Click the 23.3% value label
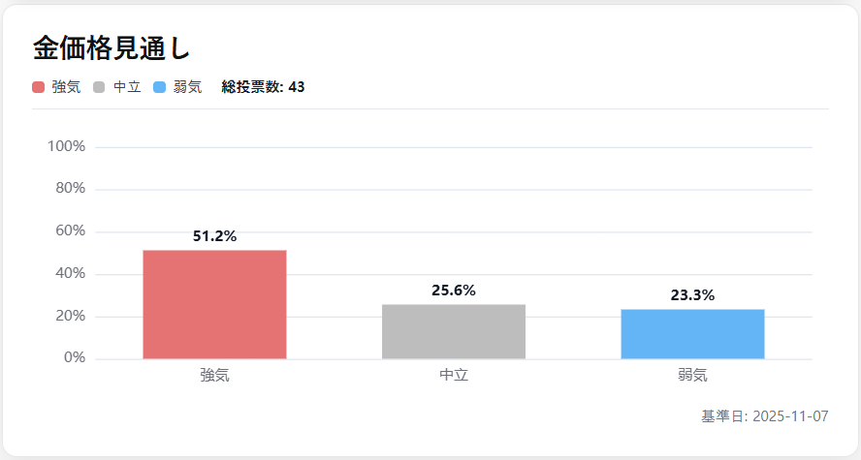Image resolution: width=861 pixels, height=460 pixels. 692,295
